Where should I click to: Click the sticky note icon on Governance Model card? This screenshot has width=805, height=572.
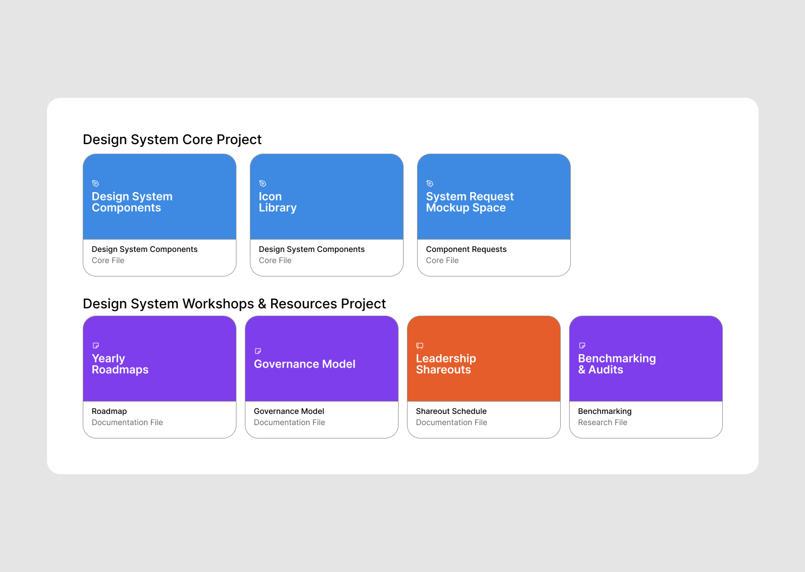click(258, 351)
